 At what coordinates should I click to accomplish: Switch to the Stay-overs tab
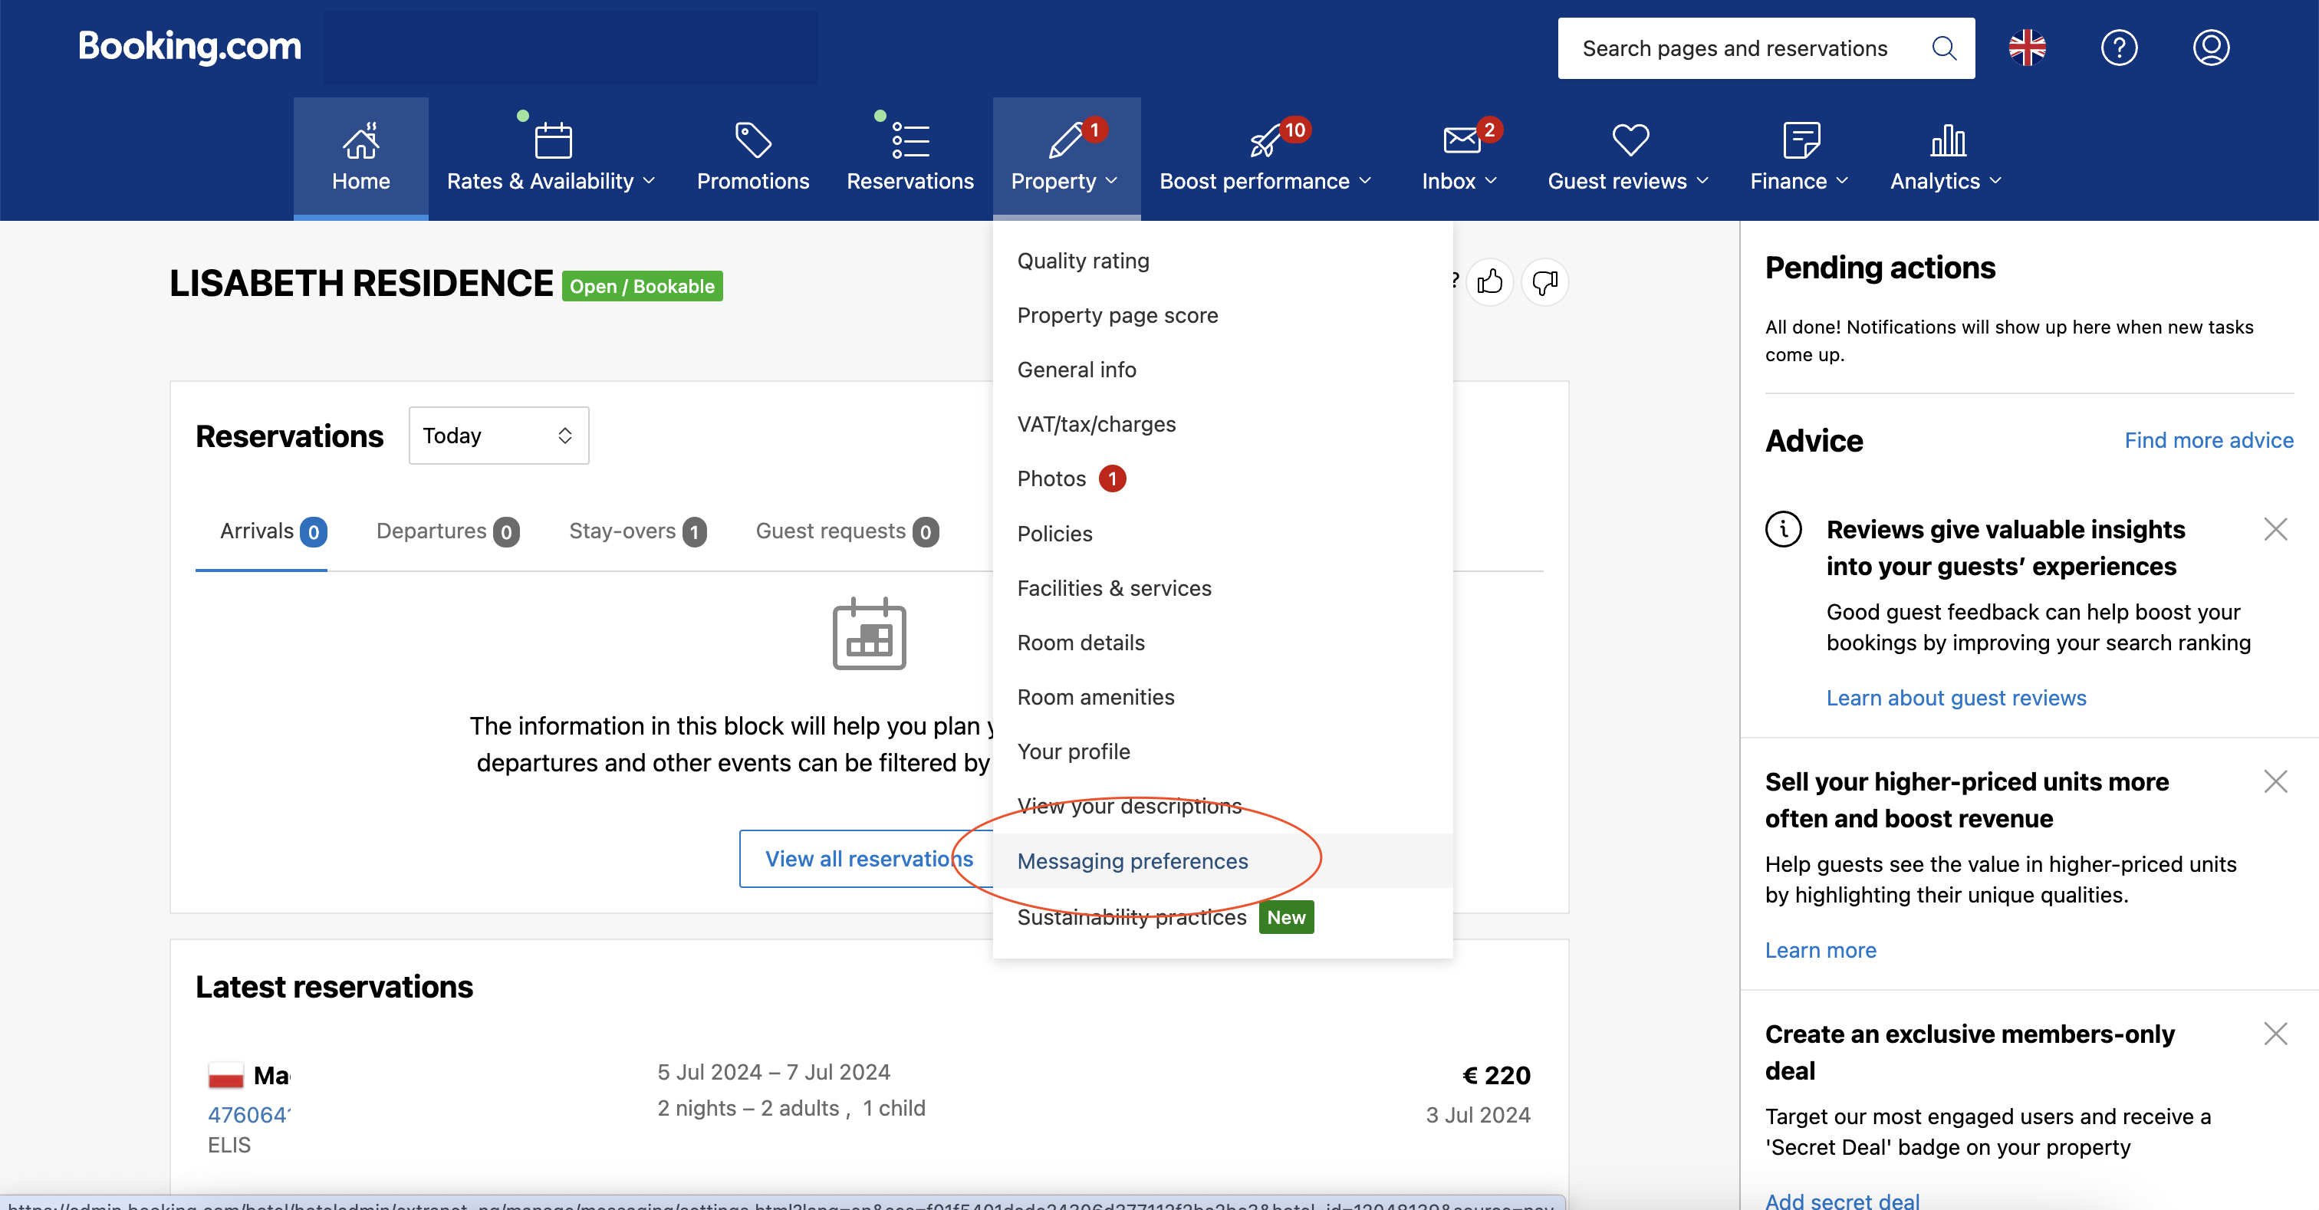click(x=637, y=531)
